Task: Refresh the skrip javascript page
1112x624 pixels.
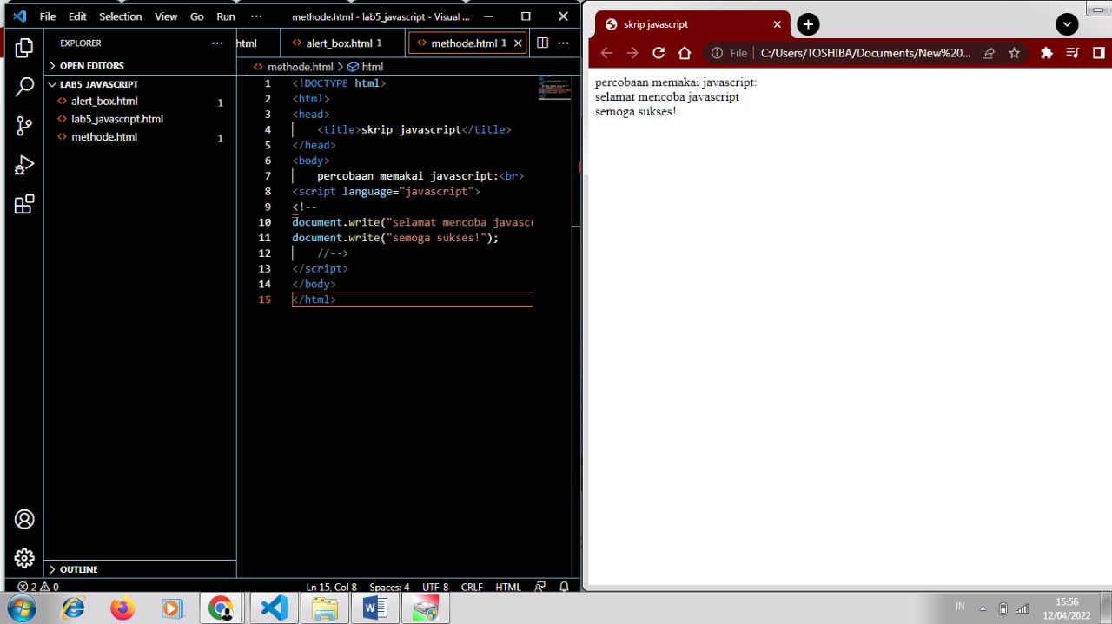Action: (659, 53)
